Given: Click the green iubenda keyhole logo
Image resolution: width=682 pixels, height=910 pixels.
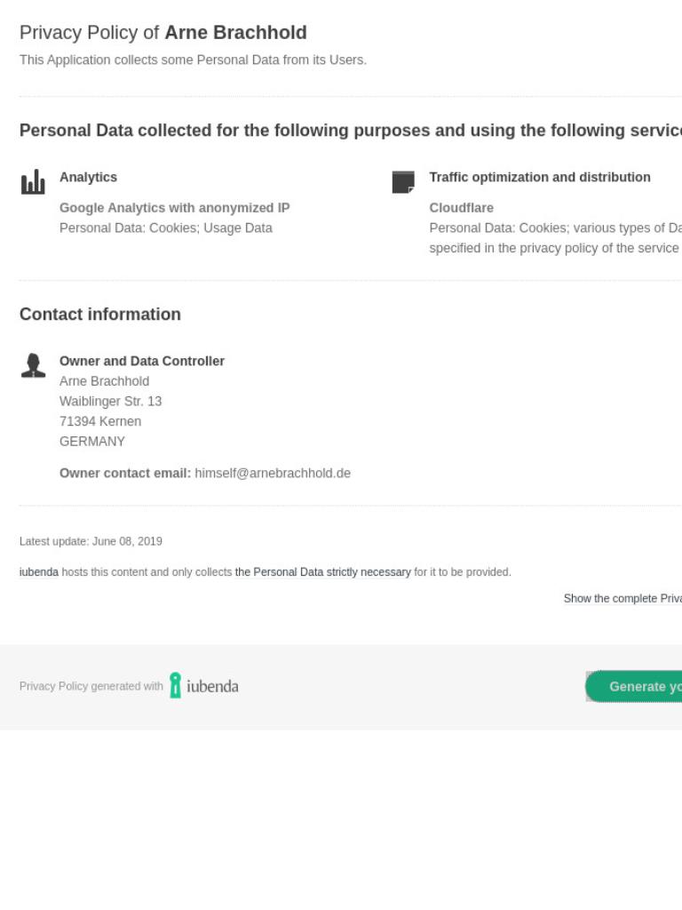Looking at the screenshot, I should coord(175,685).
